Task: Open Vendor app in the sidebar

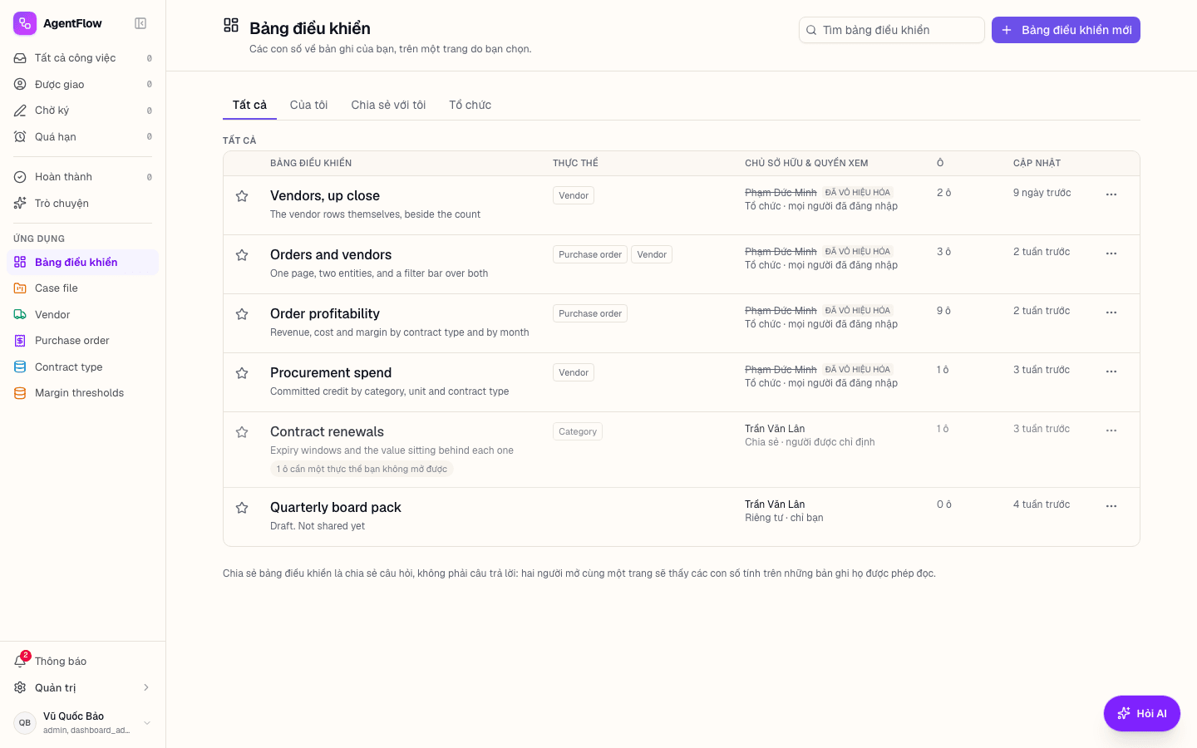Action: [82, 314]
